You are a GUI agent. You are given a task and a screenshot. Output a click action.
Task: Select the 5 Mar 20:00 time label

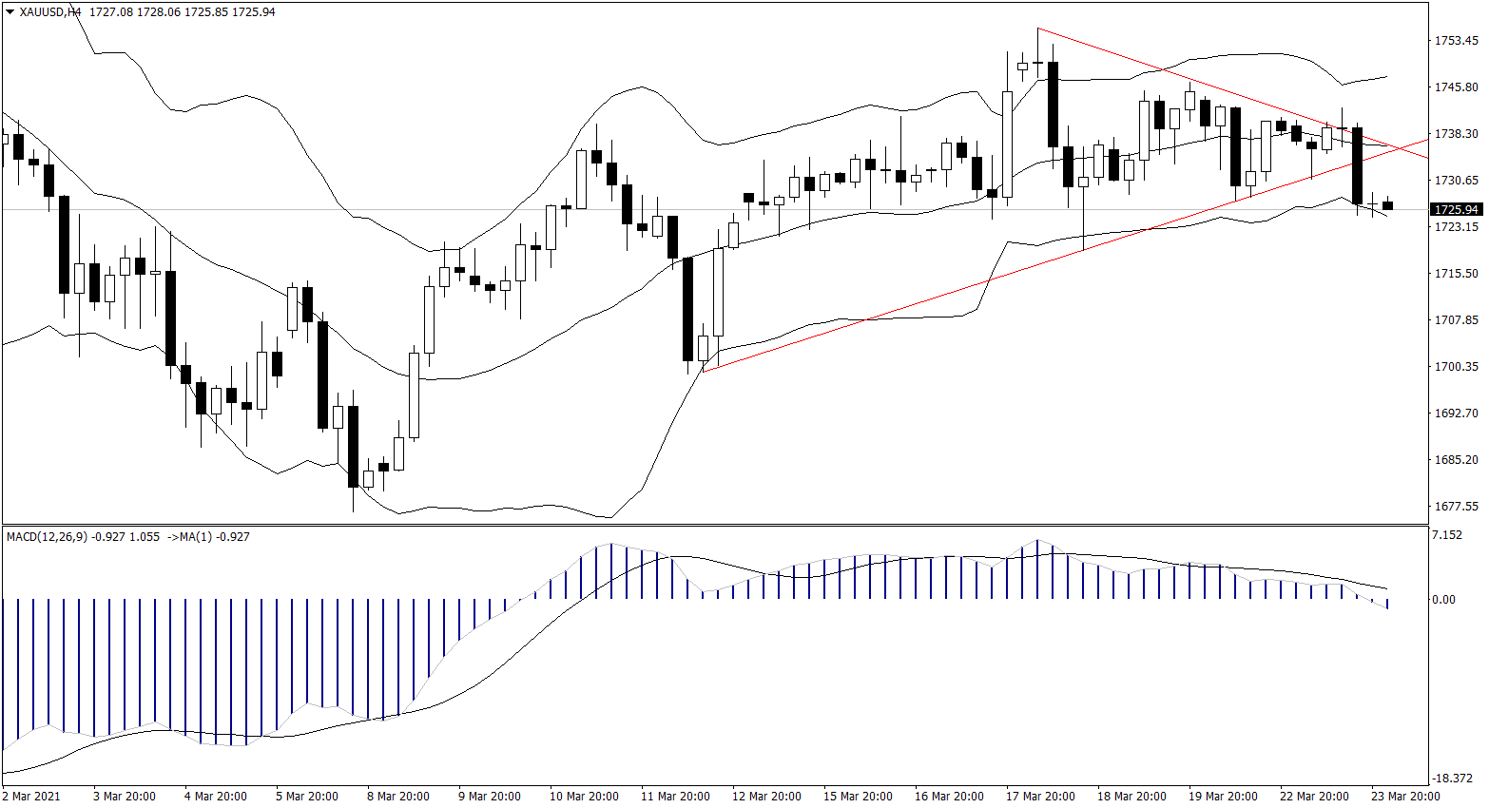coord(307,797)
